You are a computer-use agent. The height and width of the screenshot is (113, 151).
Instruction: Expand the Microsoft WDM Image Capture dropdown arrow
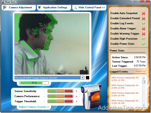pyautogui.click(x=82, y=78)
